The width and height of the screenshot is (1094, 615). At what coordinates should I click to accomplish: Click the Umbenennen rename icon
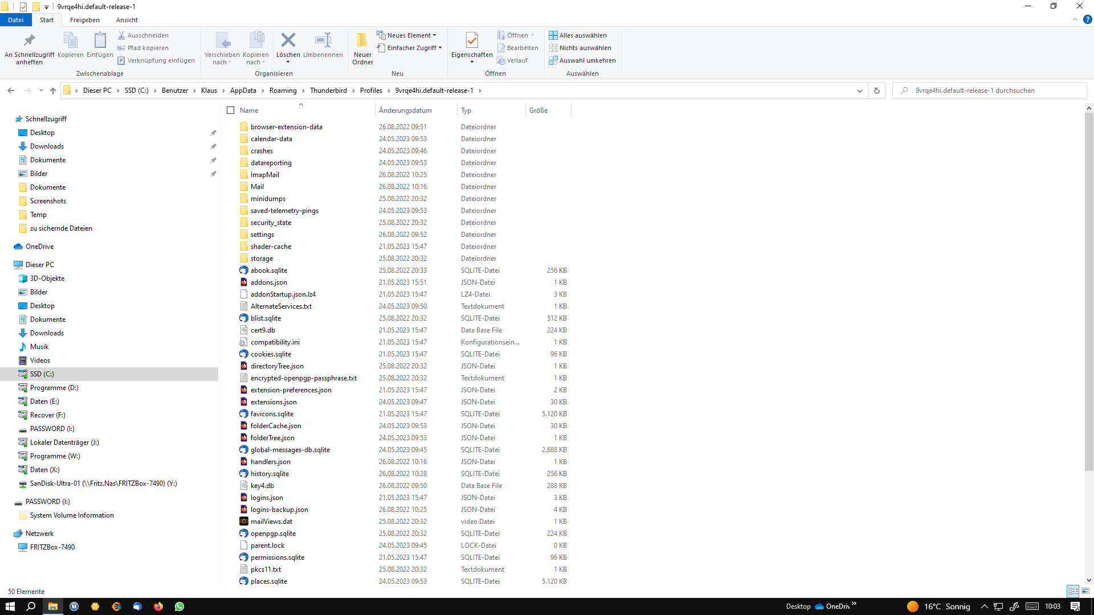tap(323, 41)
